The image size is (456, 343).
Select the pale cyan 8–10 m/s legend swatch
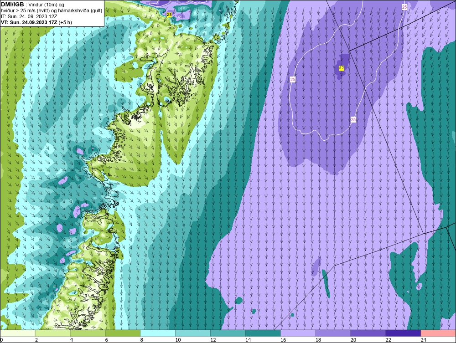tap(158, 333)
